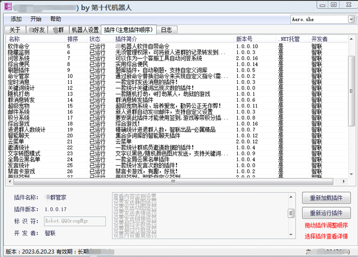Open the 开始 menu
This screenshot has height=257, width=358.
coord(36,19)
